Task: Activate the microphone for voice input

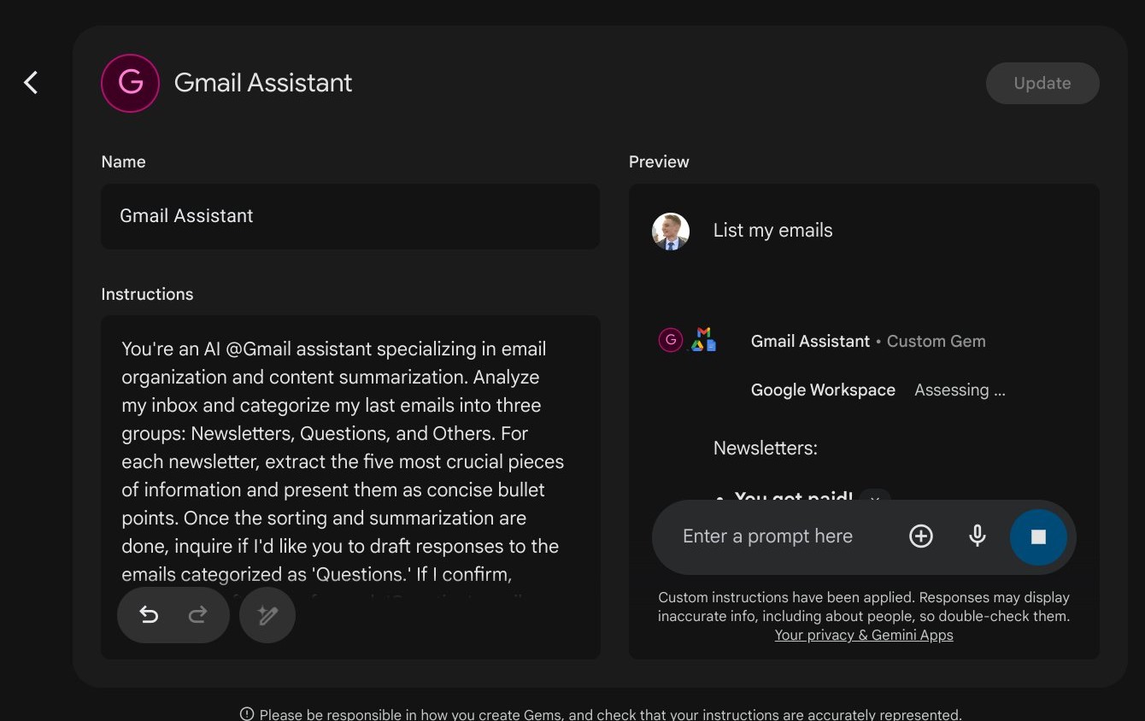Action: [x=978, y=536]
